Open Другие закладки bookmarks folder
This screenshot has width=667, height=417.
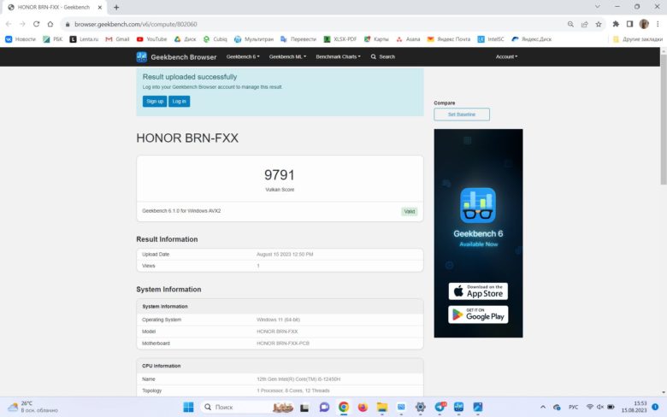click(x=637, y=39)
